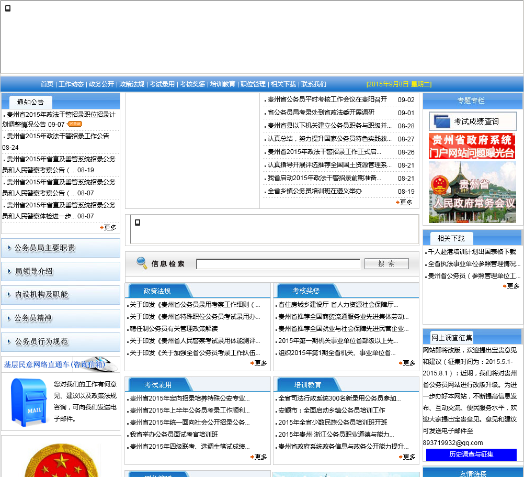Open download 千人赴港培训计划出国表格下载
Screen dimensions: 524x477
[x=472, y=251]
